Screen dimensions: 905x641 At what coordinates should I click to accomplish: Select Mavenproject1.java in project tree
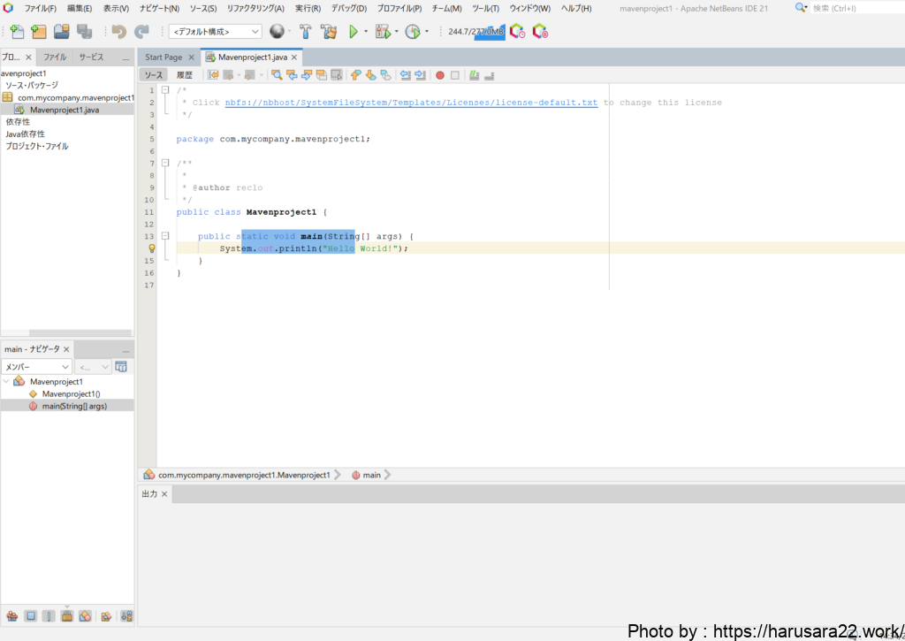(64, 110)
